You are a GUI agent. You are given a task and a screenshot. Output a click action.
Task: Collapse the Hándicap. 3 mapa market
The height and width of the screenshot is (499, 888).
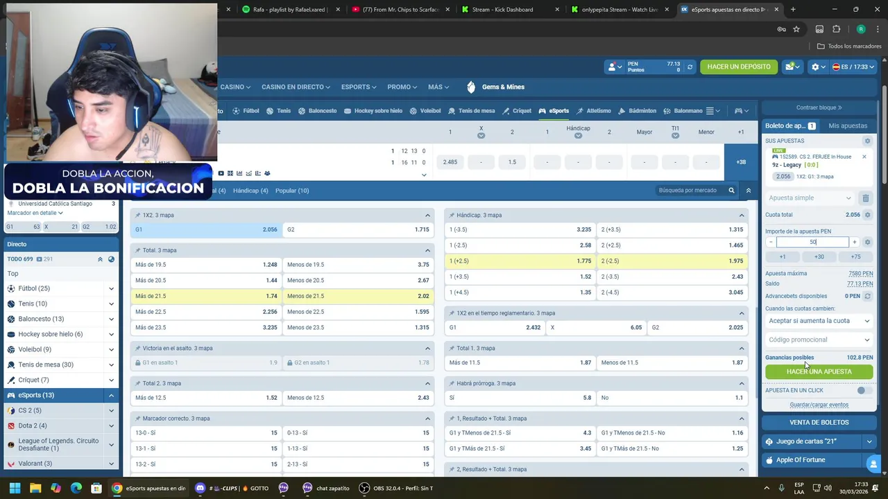[x=742, y=215]
